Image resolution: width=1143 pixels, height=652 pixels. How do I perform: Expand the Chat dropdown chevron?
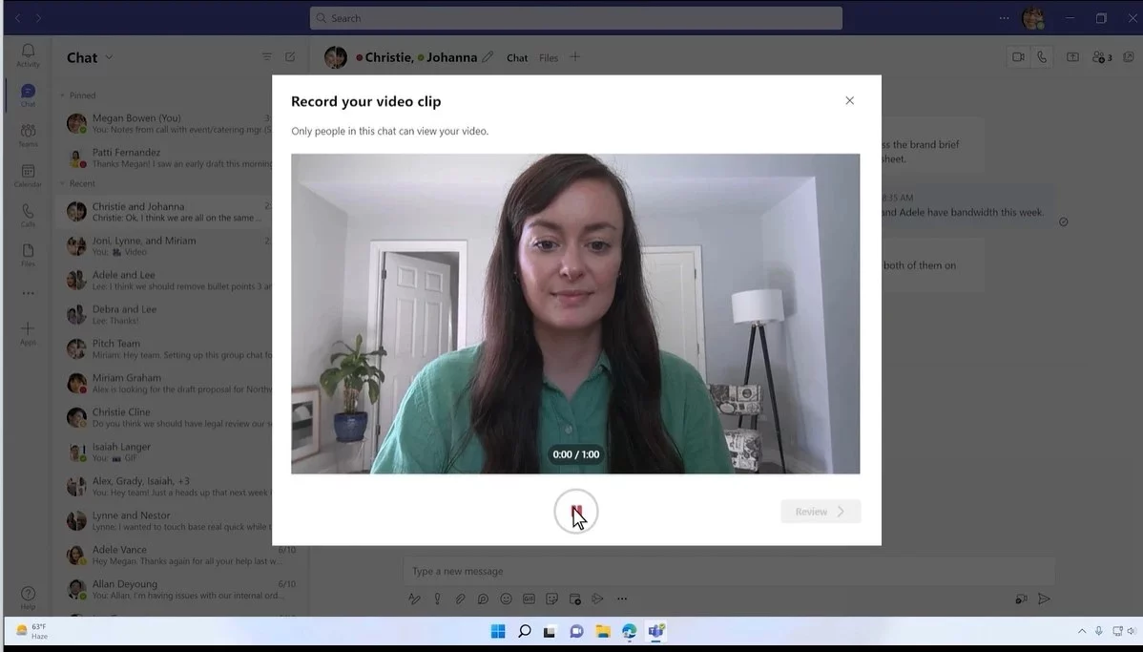point(109,57)
